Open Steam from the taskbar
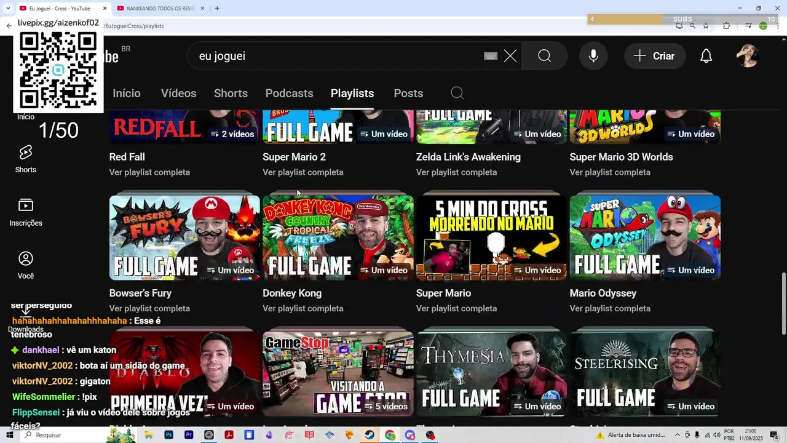787x443 pixels. click(370, 435)
